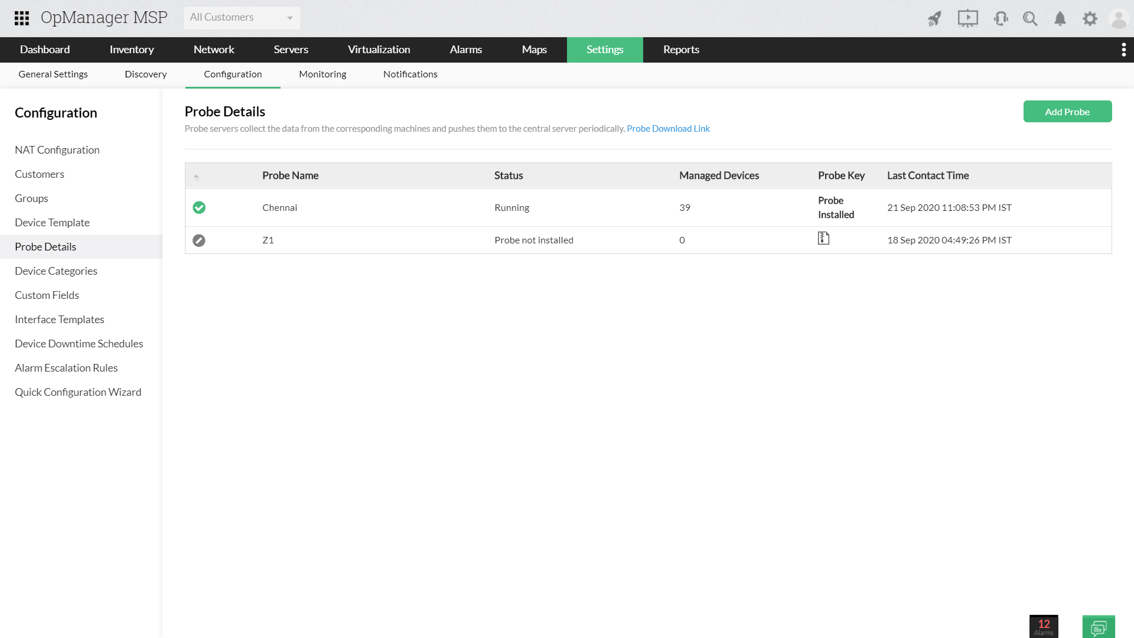Open the notifications bell icon
This screenshot has height=638, width=1134.
[1060, 19]
